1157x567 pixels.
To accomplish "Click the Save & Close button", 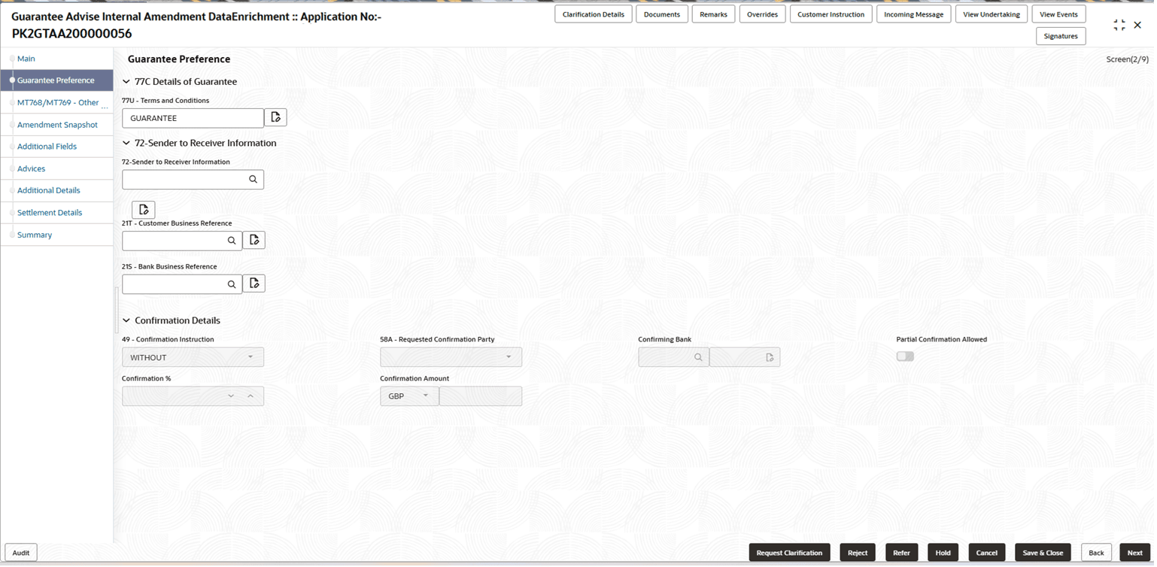I will pos(1043,552).
